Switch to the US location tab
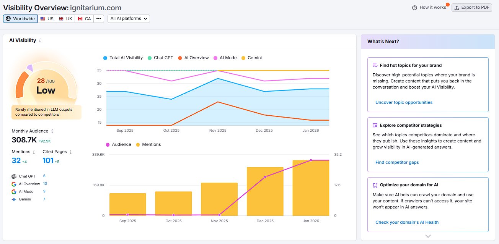The height and width of the screenshot is (244, 499). [47, 18]
